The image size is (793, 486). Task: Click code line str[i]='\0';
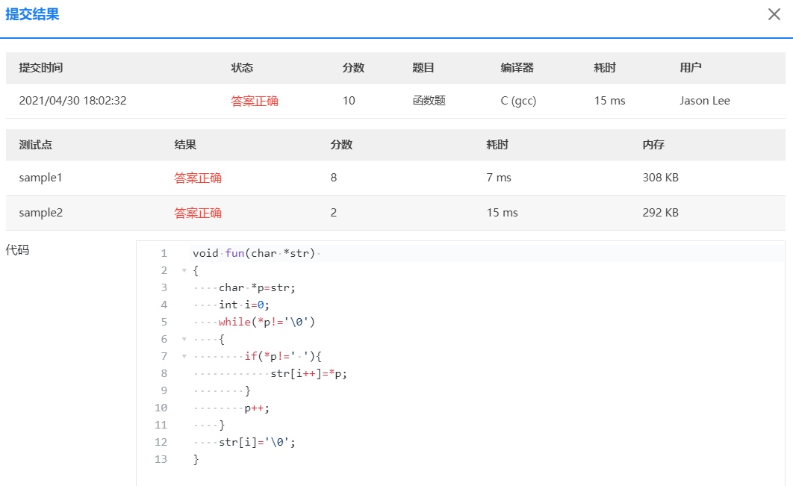point(257,442)
